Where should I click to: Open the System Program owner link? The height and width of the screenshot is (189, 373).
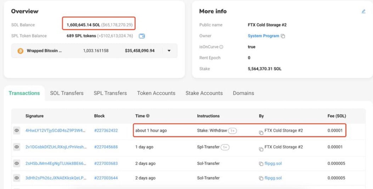pyautogui.click(x=263, y=36)
